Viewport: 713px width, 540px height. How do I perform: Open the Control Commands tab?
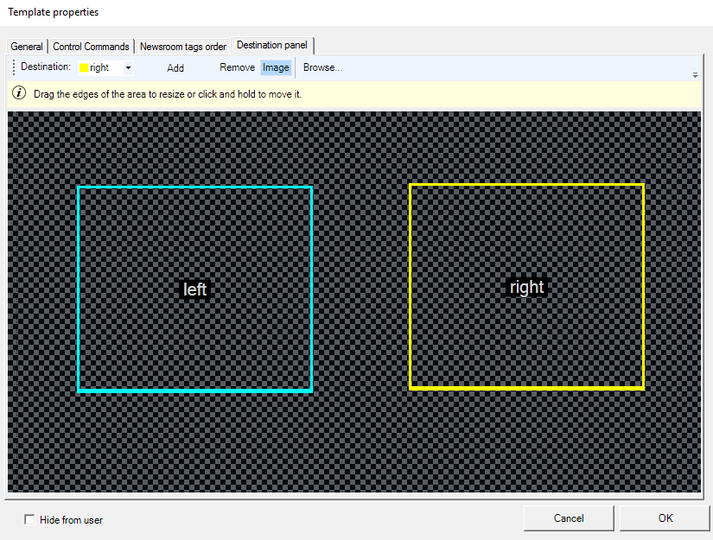(x=91, y=47)
